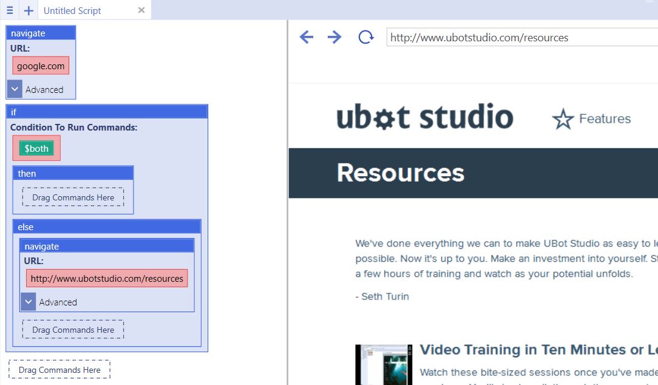Viewport: 658px width, 385px height.
Task: Expand Advanced options under google.com navigate
Action: click(15, 89)
